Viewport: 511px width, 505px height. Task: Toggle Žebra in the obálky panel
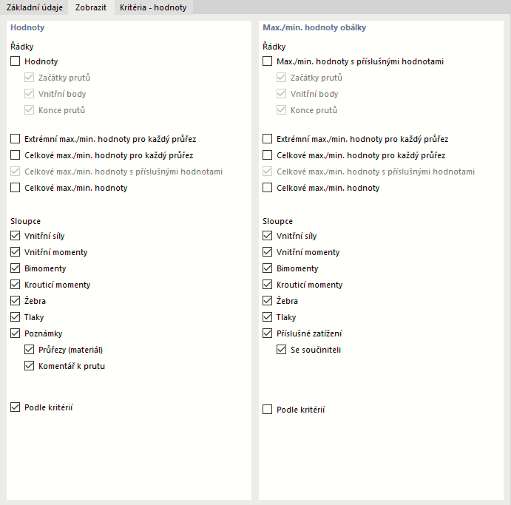tap(268, 301)
